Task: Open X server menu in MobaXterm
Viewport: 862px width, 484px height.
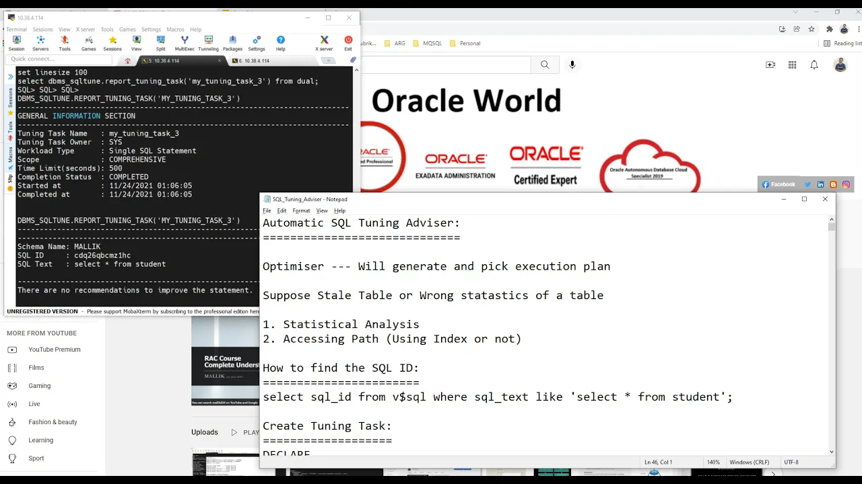Action: tap(86, 30)
